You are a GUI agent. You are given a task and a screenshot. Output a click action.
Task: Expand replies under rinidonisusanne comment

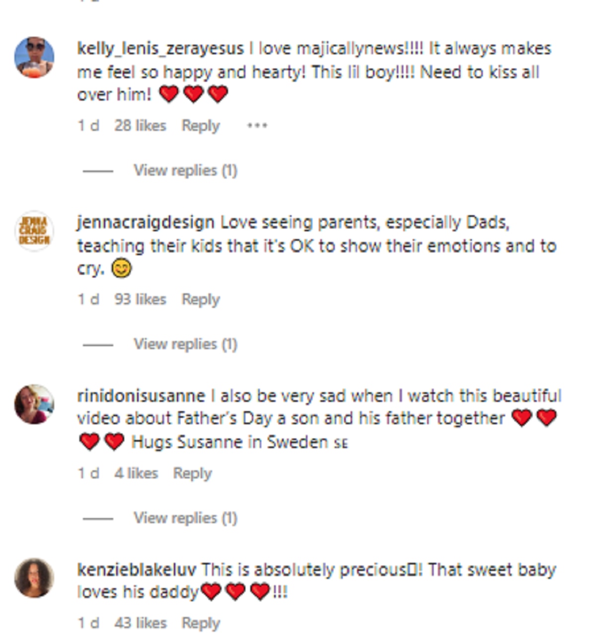coord(185,518)
